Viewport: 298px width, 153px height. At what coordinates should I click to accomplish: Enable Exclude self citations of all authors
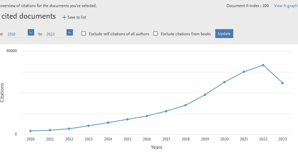[84, 34]
